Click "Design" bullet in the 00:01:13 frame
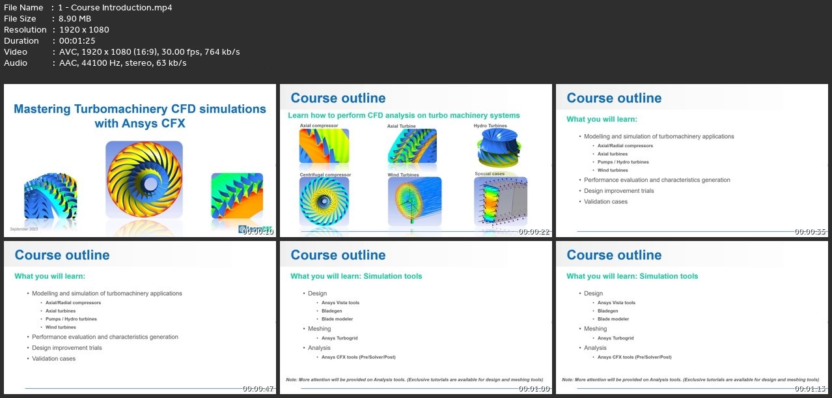Image resolution: width=832 pixels, height=398 pixels. coord(593,294)
